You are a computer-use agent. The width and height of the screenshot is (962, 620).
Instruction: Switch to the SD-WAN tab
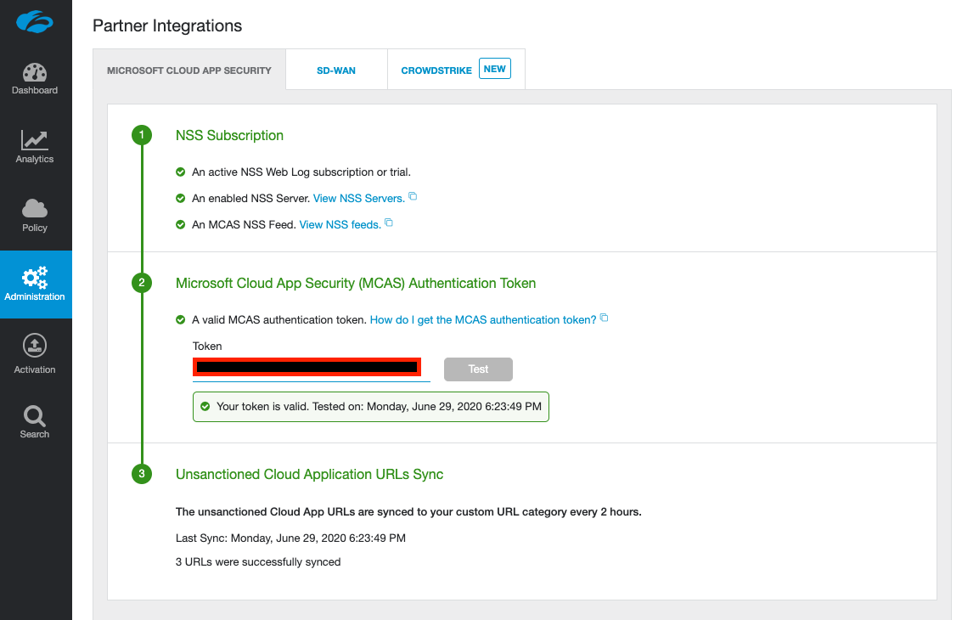click(x=336, y=70)
